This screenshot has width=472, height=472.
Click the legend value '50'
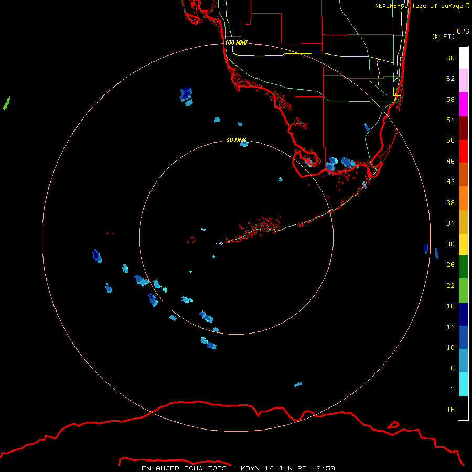tap(450, 141)
